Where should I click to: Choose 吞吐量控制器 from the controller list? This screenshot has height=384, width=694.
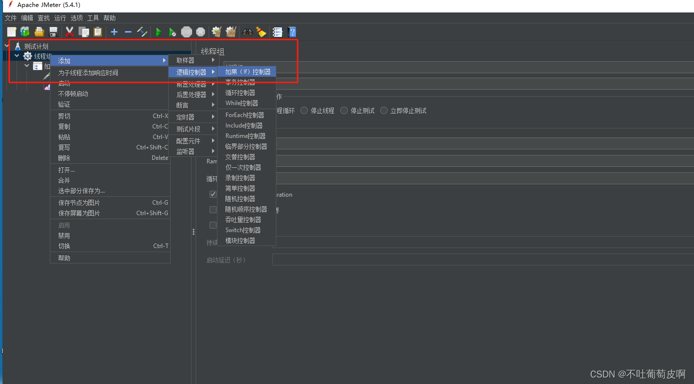(x=247, y=220)
